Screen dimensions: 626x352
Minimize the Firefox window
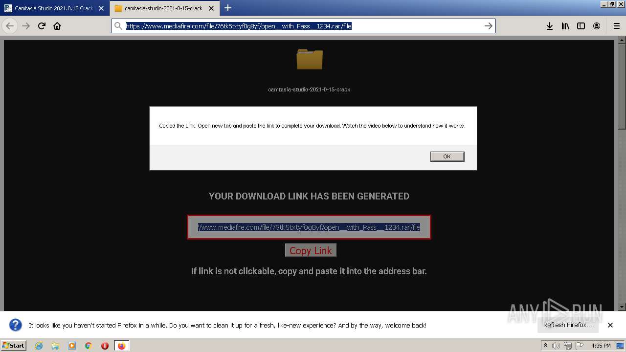coord(604,4)
